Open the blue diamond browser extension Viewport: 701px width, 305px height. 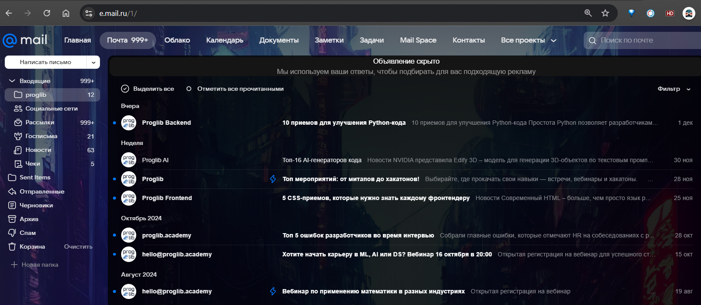point(631,13)
